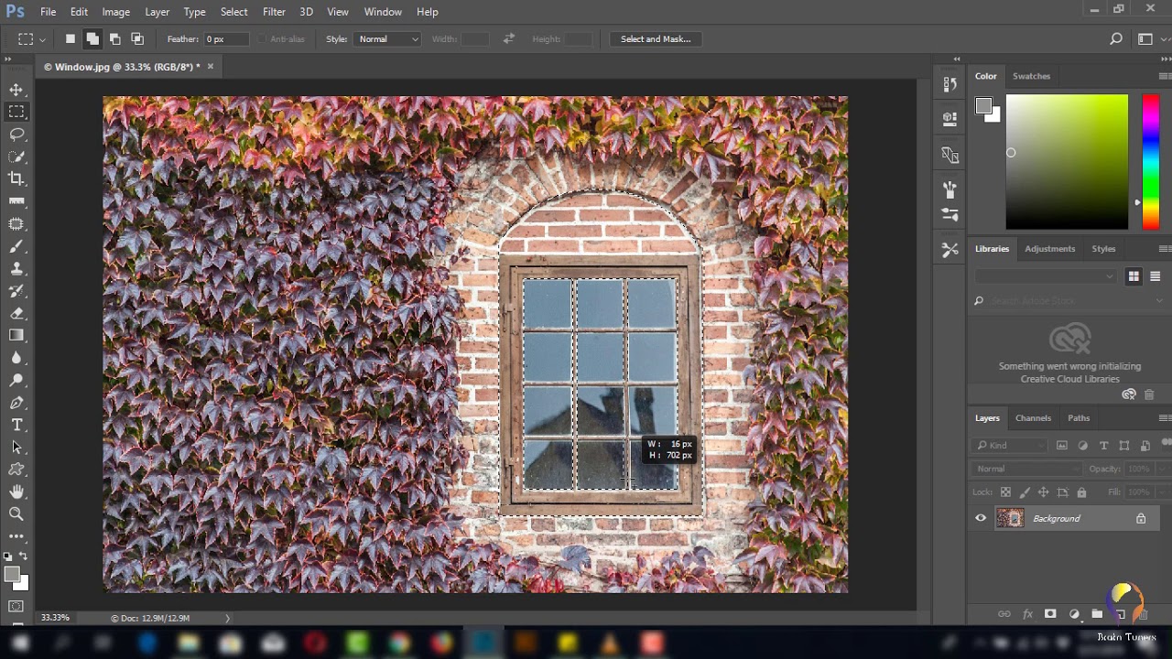This screenshot has height=659, width=1172.
Task: Click the rainbow hue slider in Color panel
Action: [1150, 162]
